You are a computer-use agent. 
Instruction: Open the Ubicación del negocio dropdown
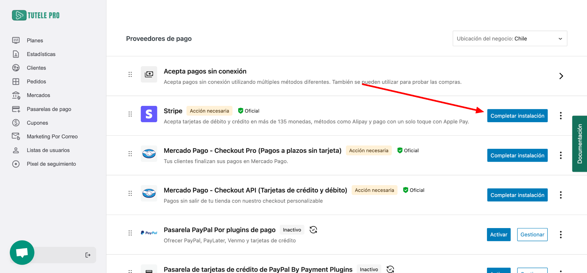(x=510, y=39)
